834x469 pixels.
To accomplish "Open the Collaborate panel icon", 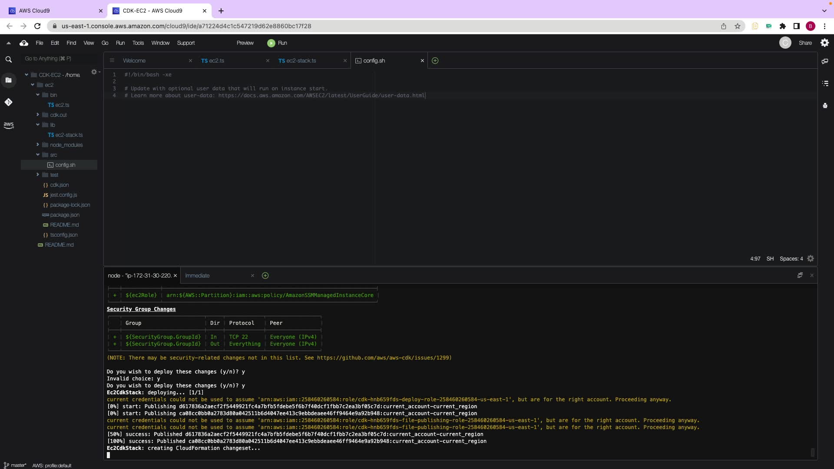I will coord(825,61).
